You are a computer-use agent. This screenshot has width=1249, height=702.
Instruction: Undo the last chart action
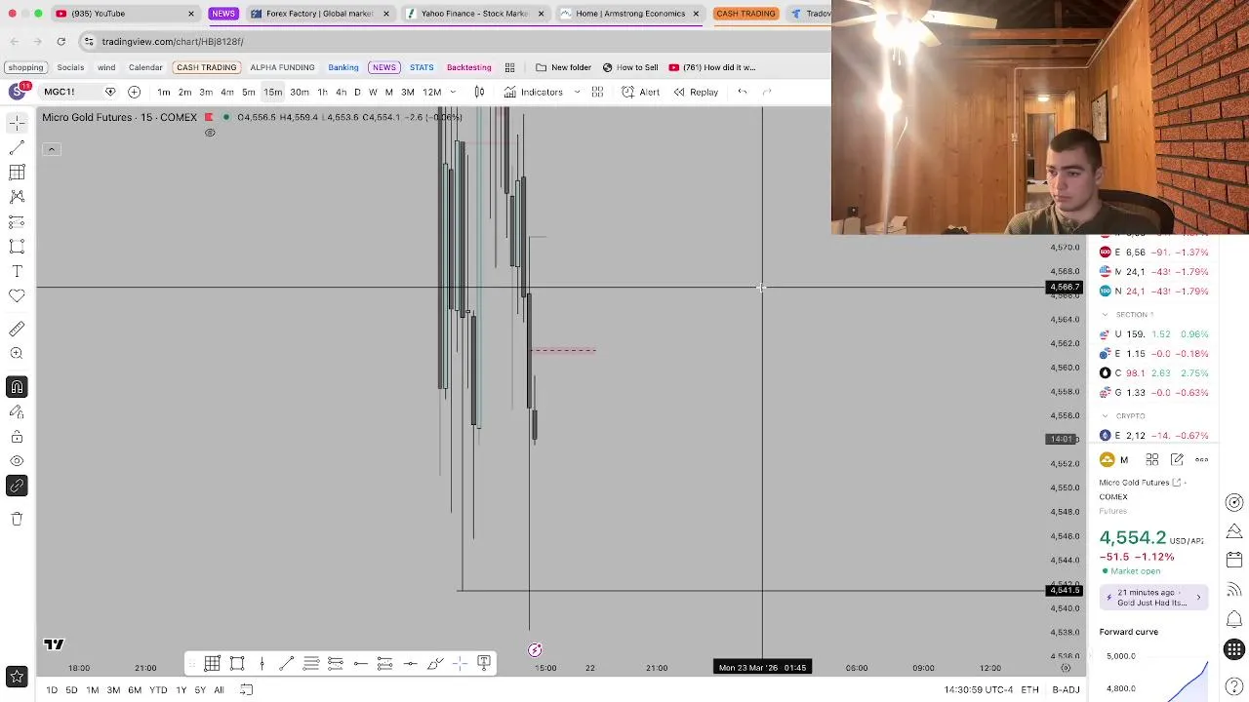[x=743, y=92]
